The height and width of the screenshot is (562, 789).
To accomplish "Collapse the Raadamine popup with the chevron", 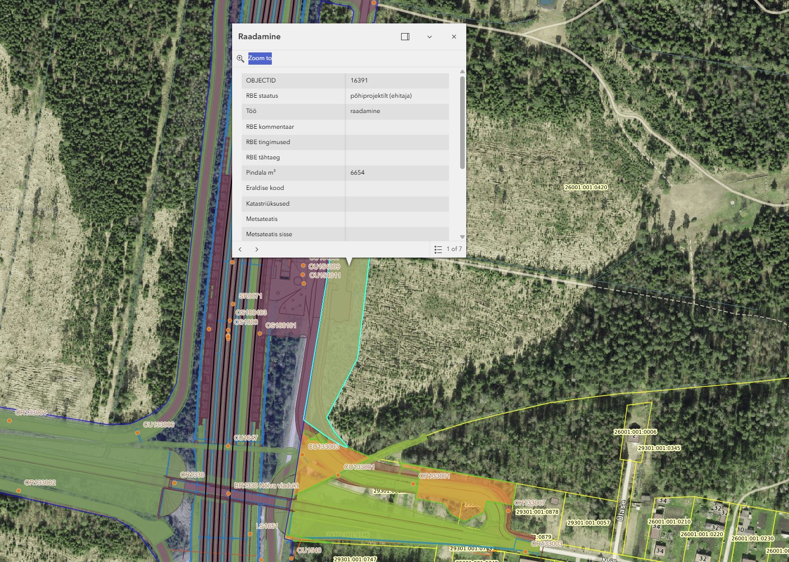I will pyautogui.click(x=430, y=37).
